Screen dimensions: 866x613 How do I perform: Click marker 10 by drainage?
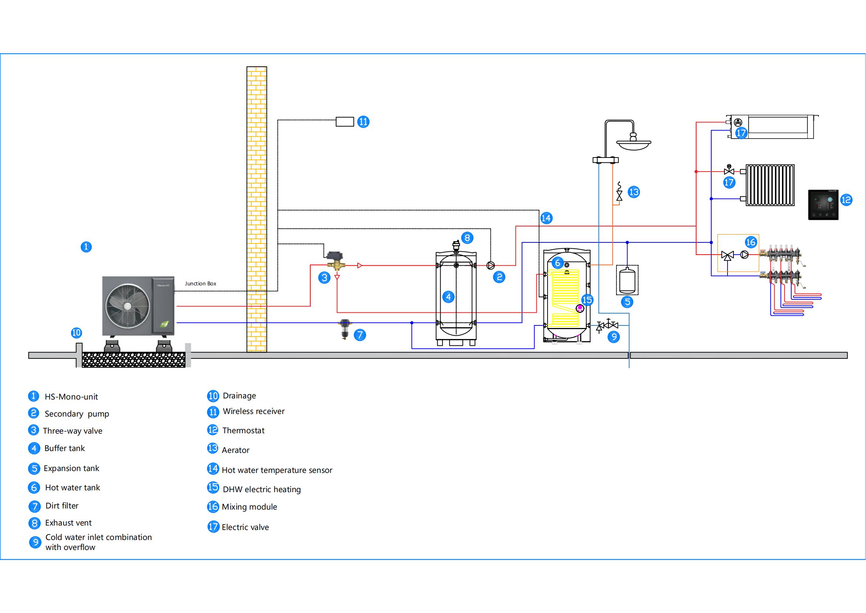[76, 332]
